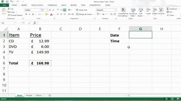Image resolution: width=181 pixels, height=101 pixels.
Task: Click the Undo arrow icon
Action: (12, 1)
